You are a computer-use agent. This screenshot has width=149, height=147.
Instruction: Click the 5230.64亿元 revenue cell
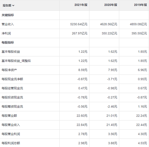click(x=79, y=24)
